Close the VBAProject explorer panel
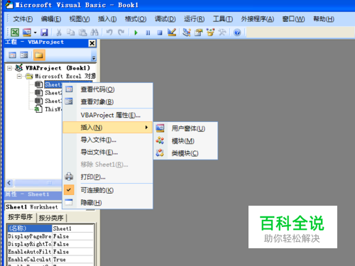Image resolution: width=355 pixels, height=266 pixels. (92, 43)
